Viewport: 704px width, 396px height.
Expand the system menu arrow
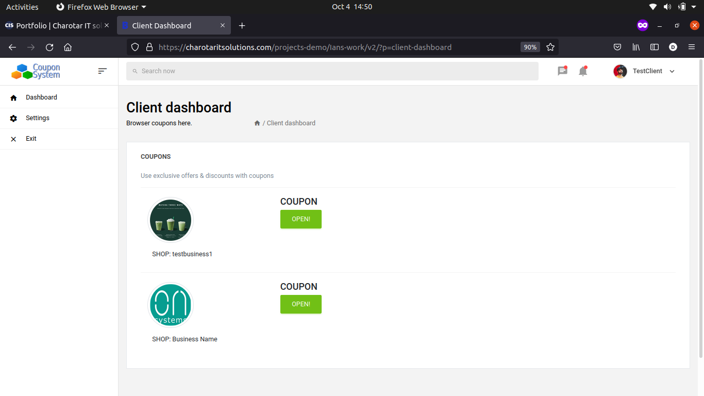pos(694,7)
